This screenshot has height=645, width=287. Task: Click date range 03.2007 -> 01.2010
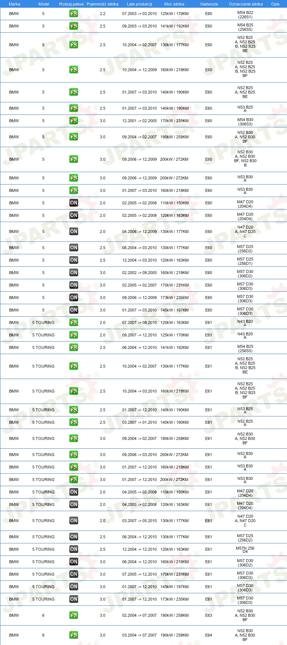139,422
